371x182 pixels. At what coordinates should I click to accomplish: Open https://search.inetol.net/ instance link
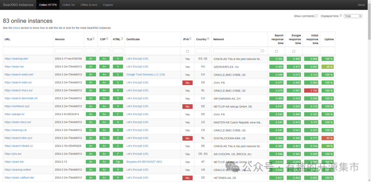[19, 74]
